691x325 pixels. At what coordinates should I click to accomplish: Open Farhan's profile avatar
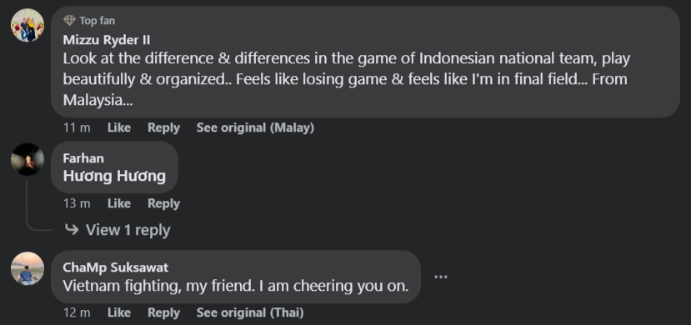tap(28, 159)
